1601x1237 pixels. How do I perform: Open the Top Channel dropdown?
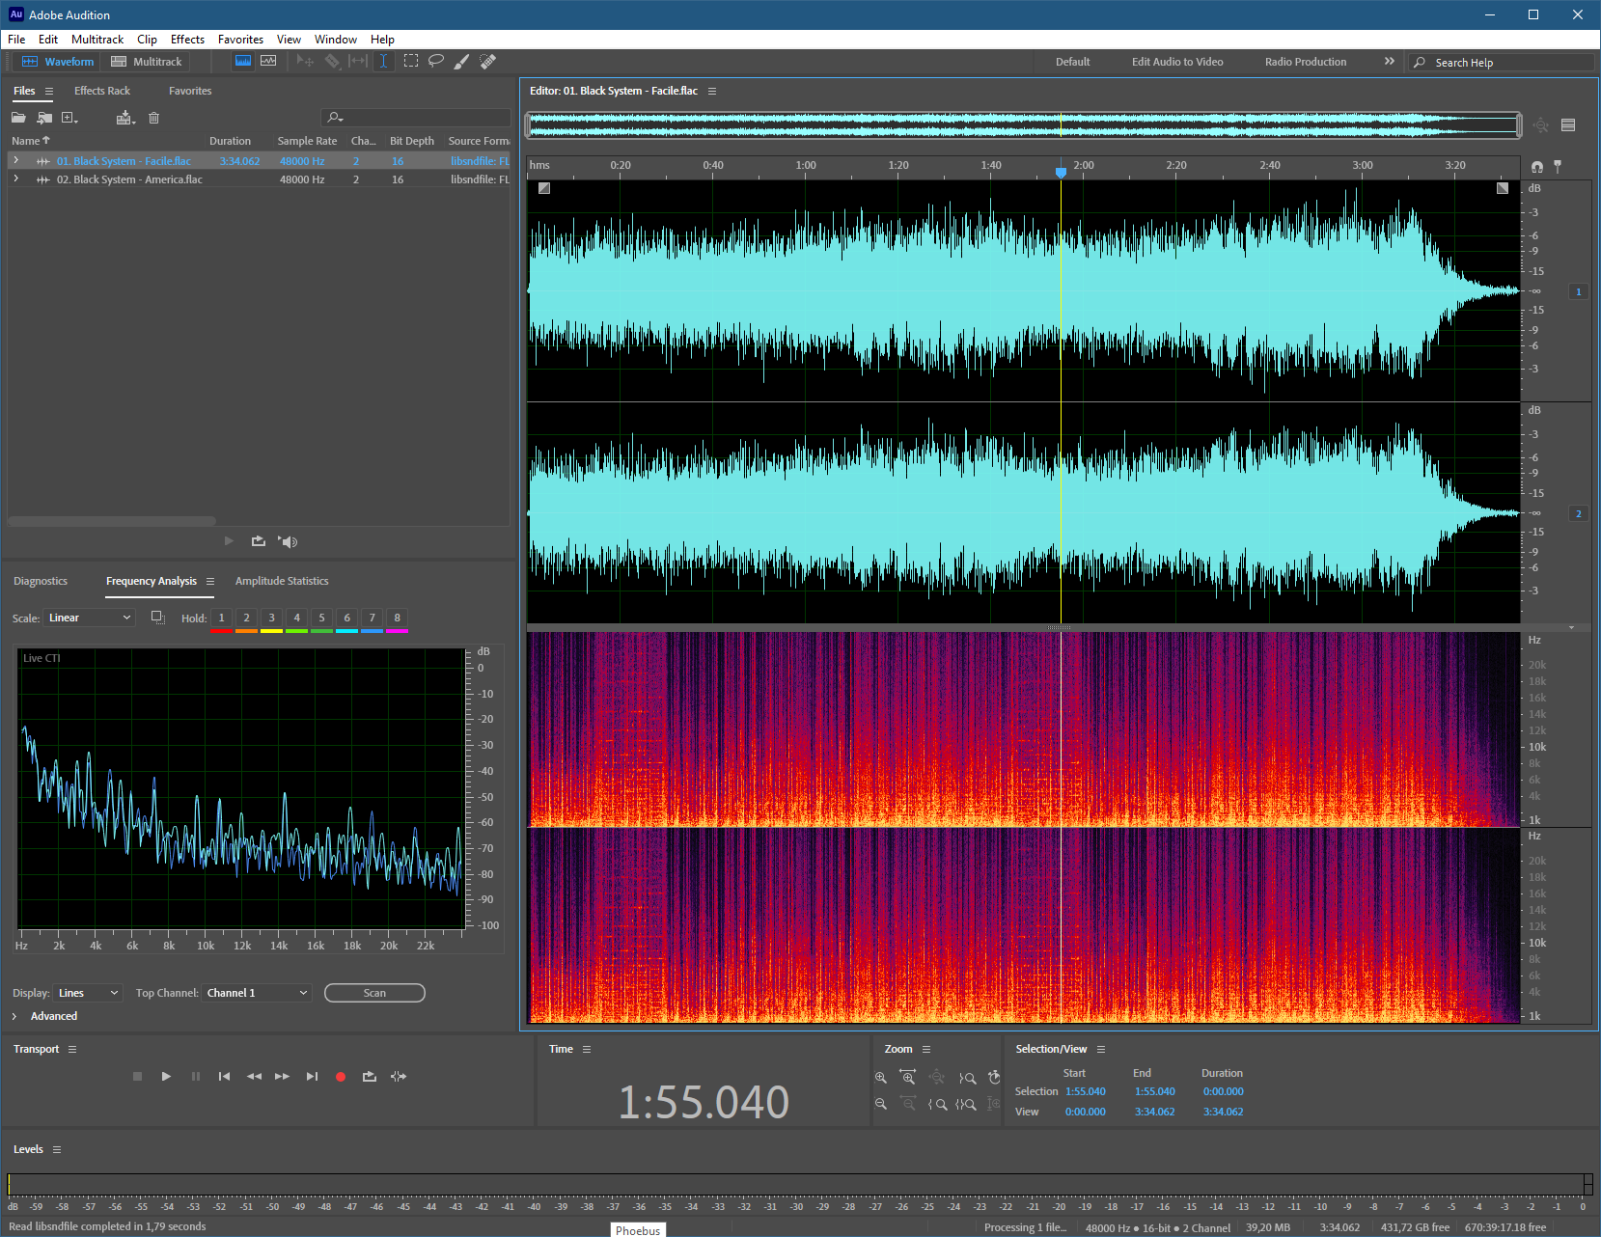click(257, 993)
